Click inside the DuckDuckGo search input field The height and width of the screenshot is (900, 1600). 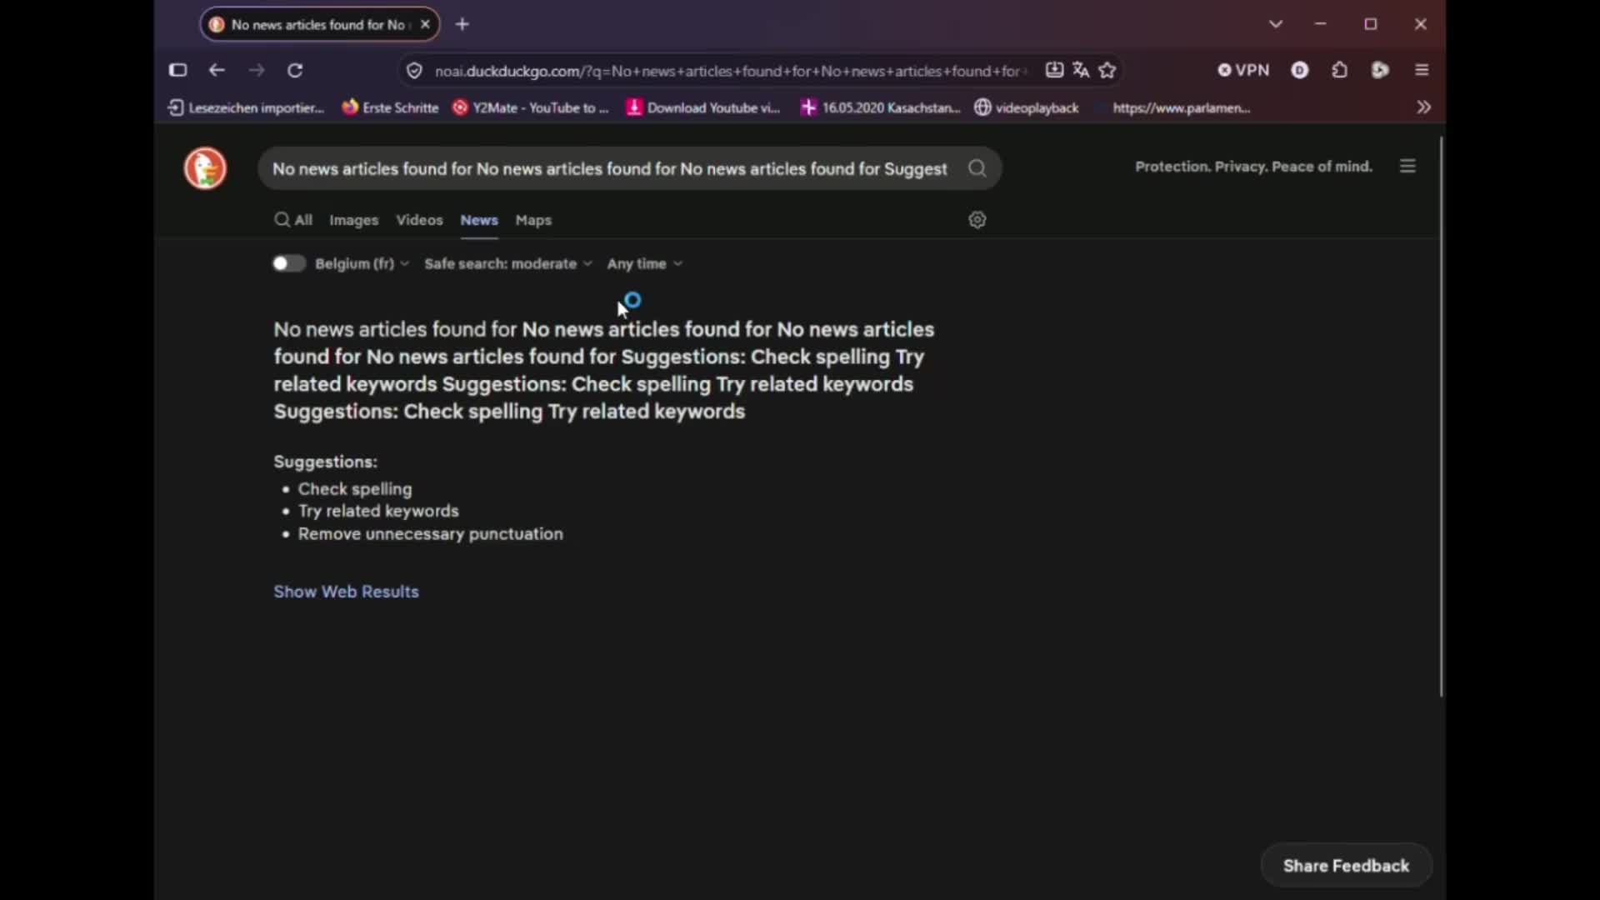point(610,168)
